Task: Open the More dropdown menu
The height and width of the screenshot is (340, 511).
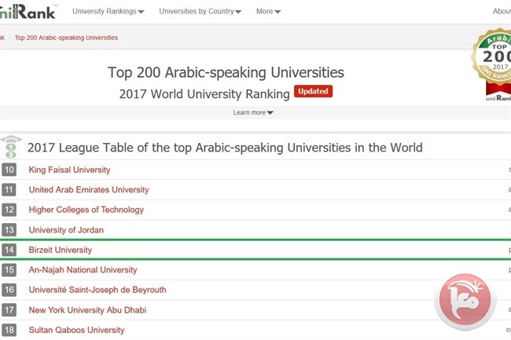Action: (x=268, y=12)
